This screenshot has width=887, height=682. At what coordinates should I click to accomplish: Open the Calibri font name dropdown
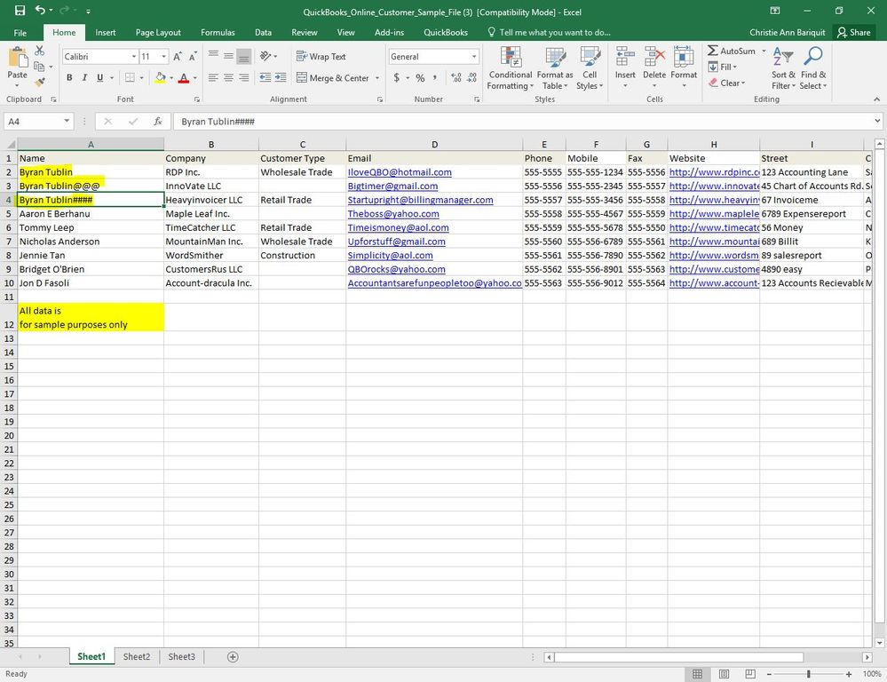[x=134, y=57]
